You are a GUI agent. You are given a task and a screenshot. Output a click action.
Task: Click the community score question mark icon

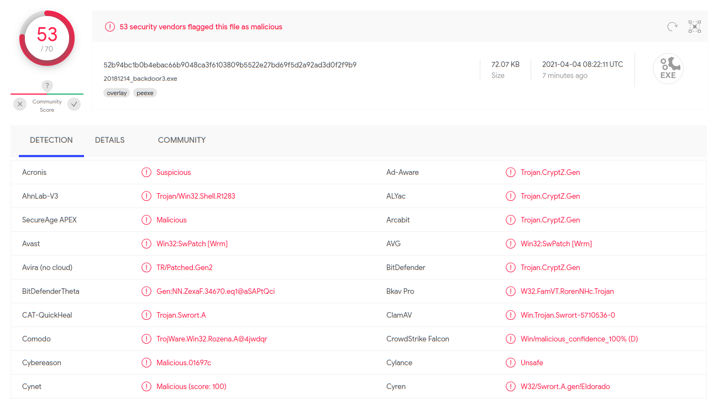tap(48, 86)
